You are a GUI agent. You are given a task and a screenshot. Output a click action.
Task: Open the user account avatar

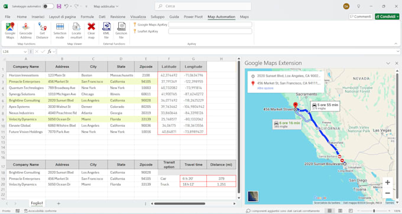346,6
